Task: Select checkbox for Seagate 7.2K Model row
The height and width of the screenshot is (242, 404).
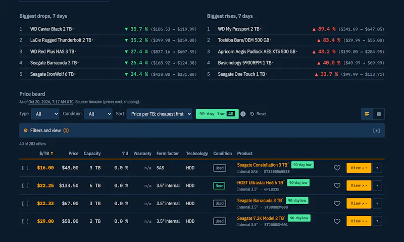Action: 25,221
